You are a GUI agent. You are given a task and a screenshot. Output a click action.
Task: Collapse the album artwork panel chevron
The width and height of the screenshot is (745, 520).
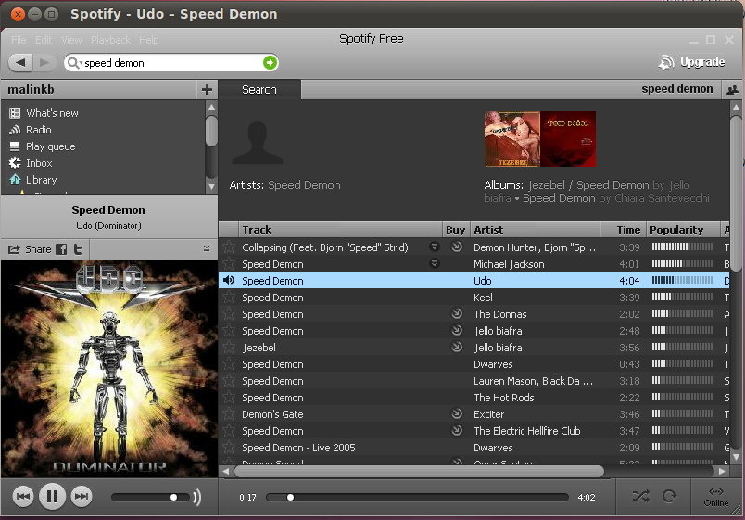(206, 248)
